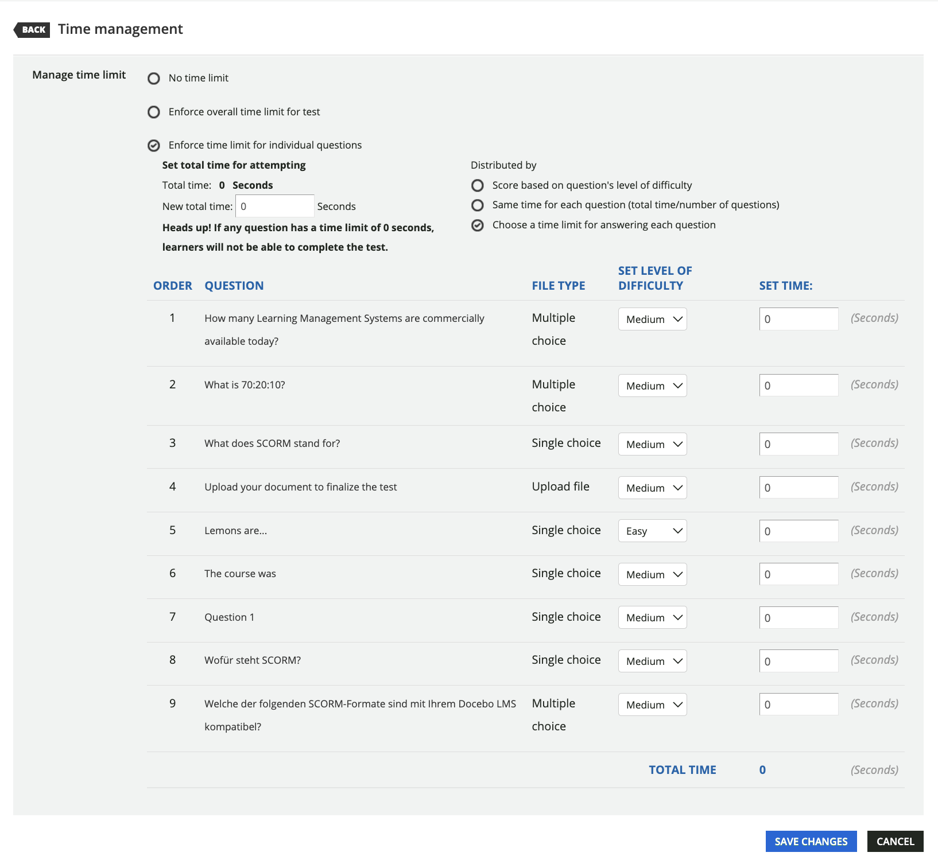
Task: Click 'Upload your document to finalize the test'
Action: (x=301, y=487)
